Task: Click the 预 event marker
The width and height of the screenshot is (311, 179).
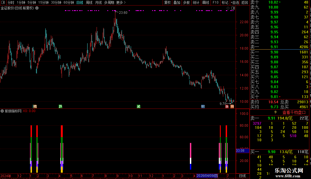Action: 232,106
